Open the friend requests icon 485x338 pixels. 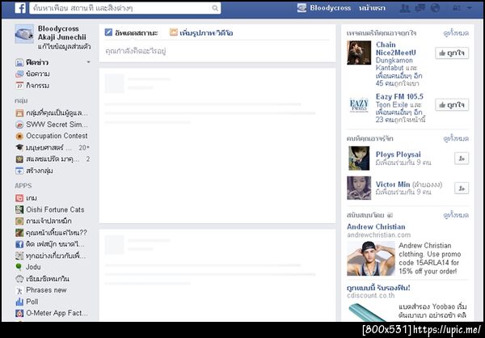pyautogui.click(x=405, y=8)
